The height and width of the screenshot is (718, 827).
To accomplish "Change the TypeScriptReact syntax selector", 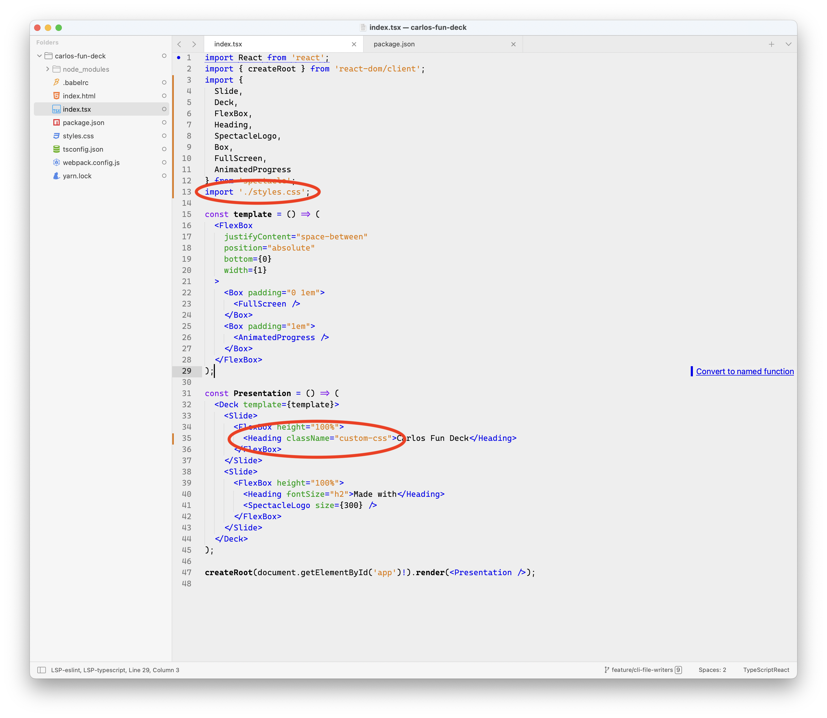I will [x=766, y=670].
